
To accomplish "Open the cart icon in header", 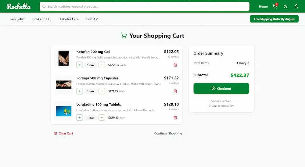I will [x=275, y=6].
